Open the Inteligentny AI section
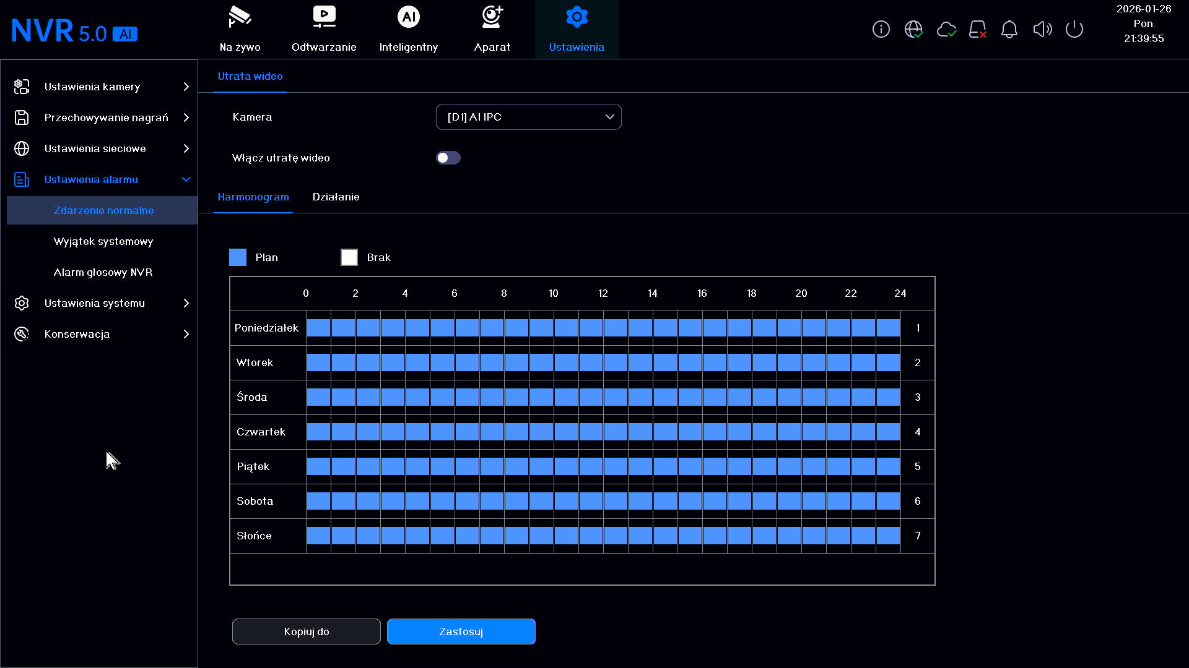Screen dimensions: 1189x668 tap(408, 30)
